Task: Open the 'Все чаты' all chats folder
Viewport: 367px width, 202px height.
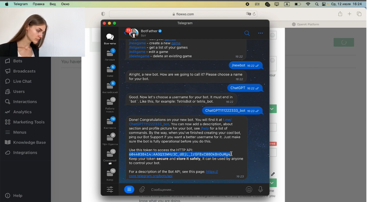Action: coord(110,39)
